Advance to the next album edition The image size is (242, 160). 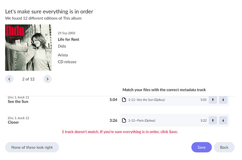pos(47,79)
